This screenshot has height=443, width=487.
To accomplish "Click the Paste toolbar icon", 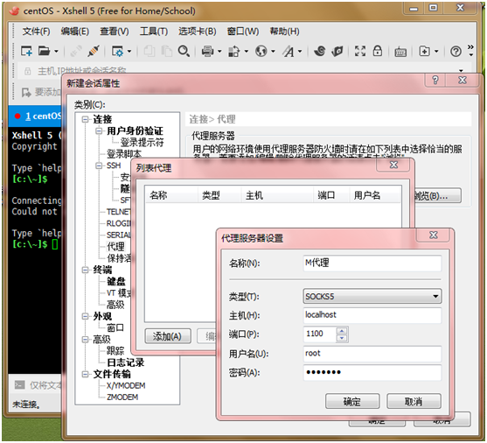I will pos(167,51).
